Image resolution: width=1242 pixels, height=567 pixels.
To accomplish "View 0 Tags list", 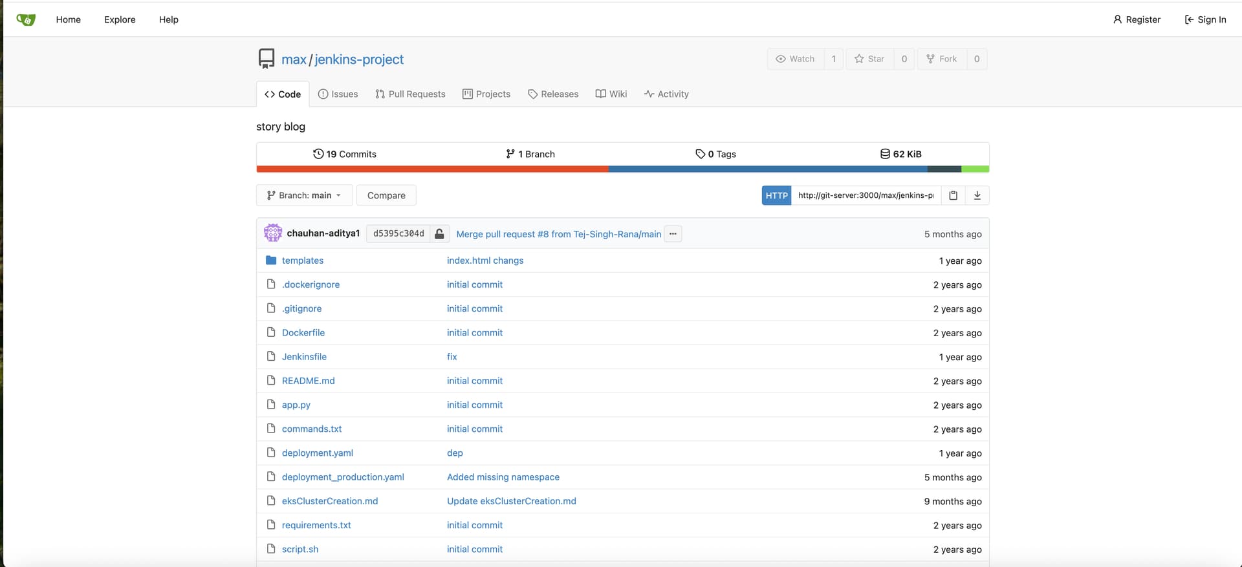I will click(x=715, y=154).
